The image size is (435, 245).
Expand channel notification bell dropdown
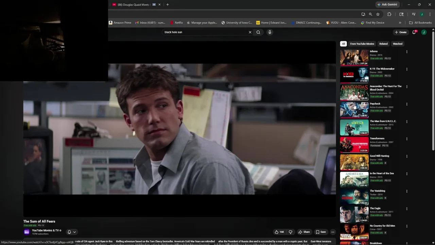pyautogui.click(x=71, y=232)
